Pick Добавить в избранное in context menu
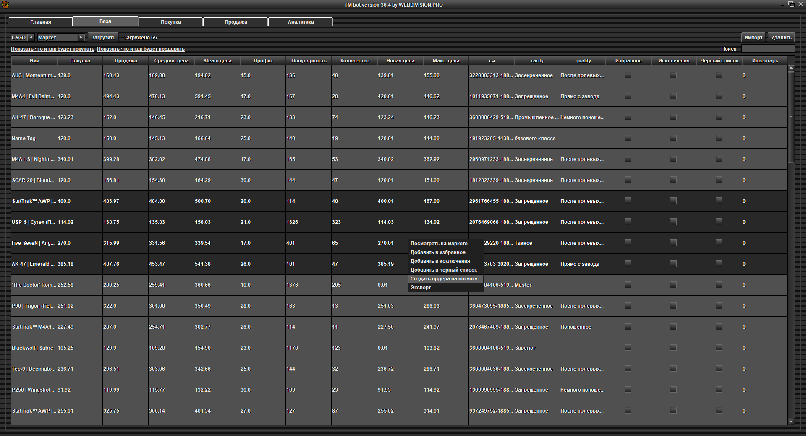The height and width of the screenshot is (436, 806). click(x=438, y=252)
